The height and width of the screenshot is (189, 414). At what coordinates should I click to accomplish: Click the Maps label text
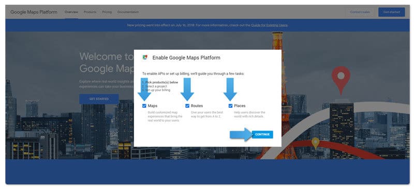[153, 106]
